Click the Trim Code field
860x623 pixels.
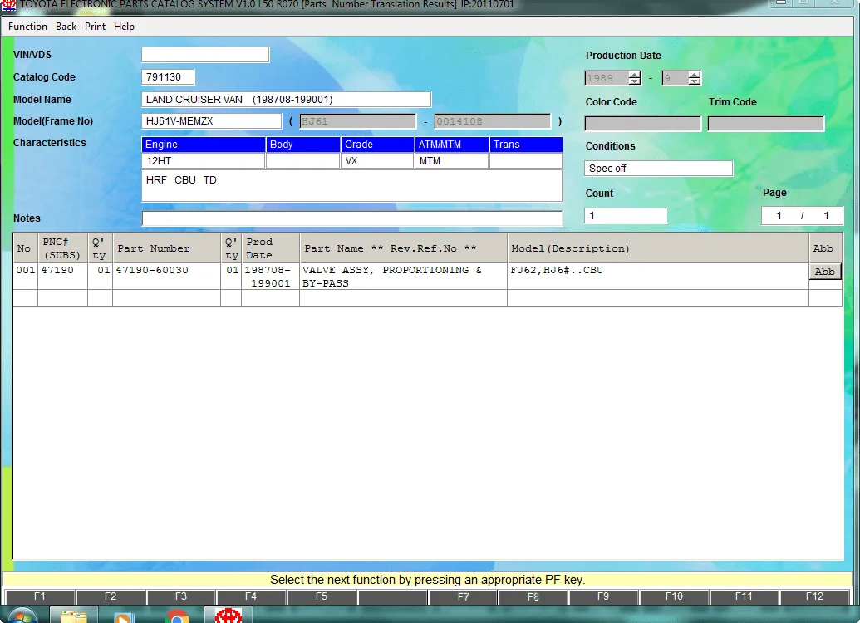[765, 124]
